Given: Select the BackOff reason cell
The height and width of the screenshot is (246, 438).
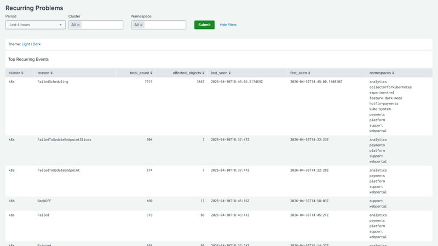Looking at the screenshot, I should point(44,201).
